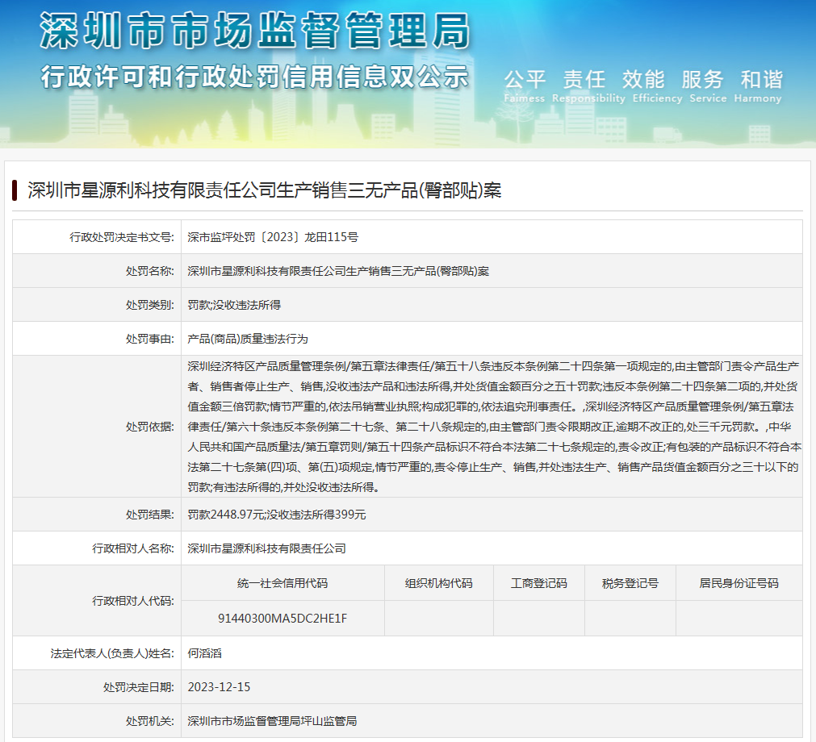
Task: Click the value 罚款;没收违法所得
Action: click(x=234, y=305)
